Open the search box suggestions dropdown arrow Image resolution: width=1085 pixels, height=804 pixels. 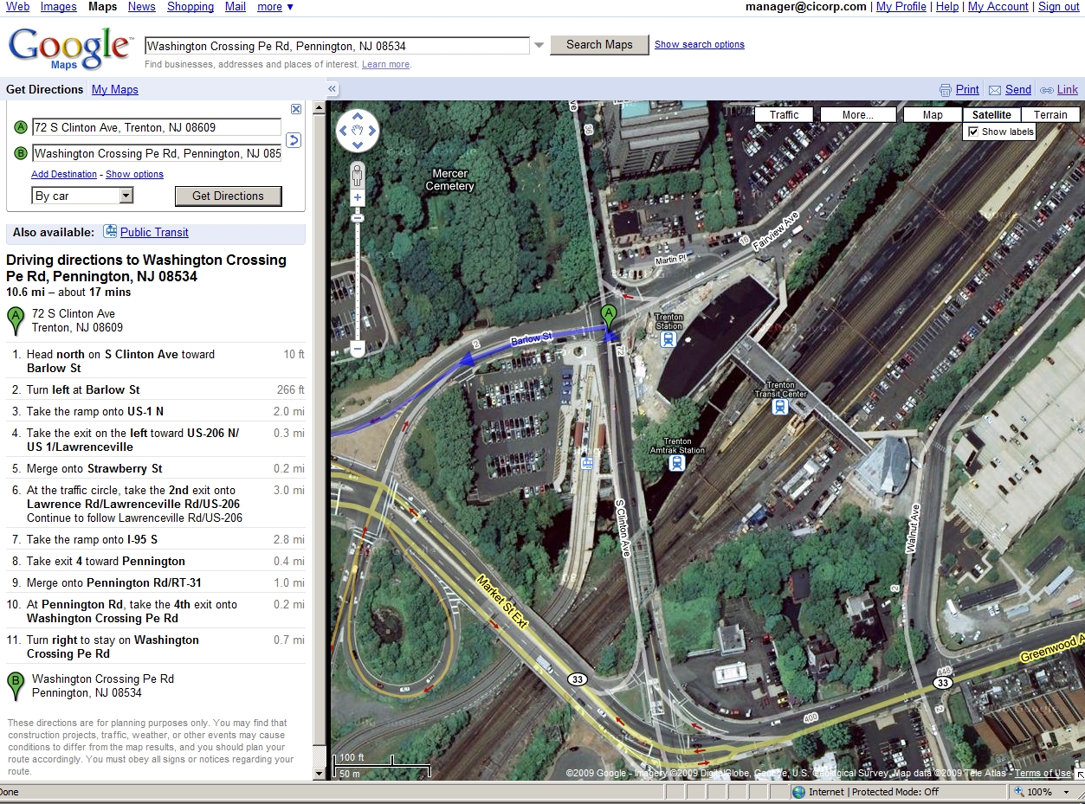point(539,45)
